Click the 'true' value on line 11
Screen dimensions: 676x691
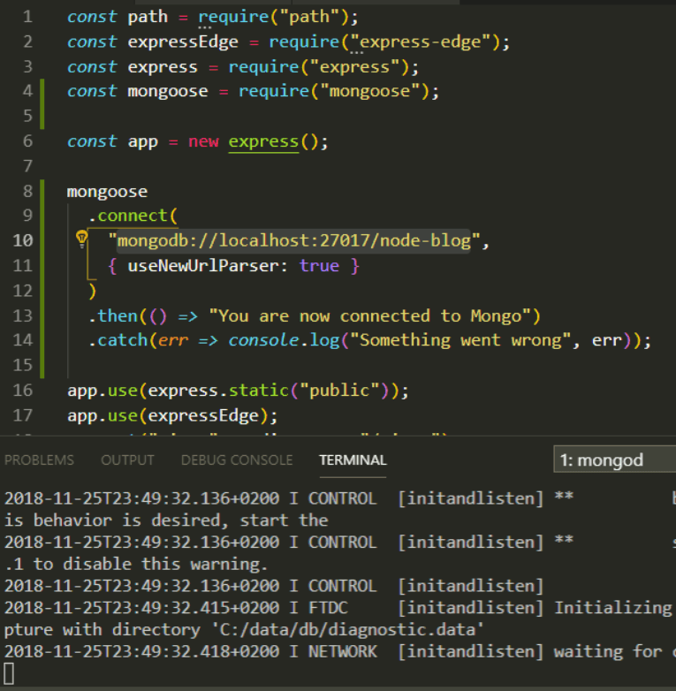319,265
